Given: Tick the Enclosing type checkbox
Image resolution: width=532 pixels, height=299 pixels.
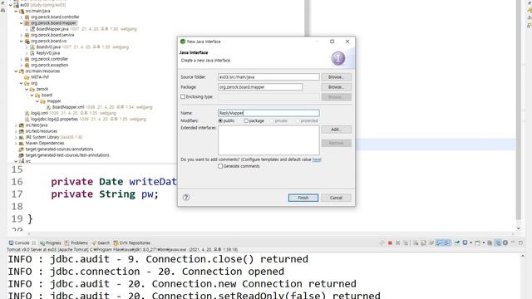Looking at the screenshot, I should (x=183, y=96).
